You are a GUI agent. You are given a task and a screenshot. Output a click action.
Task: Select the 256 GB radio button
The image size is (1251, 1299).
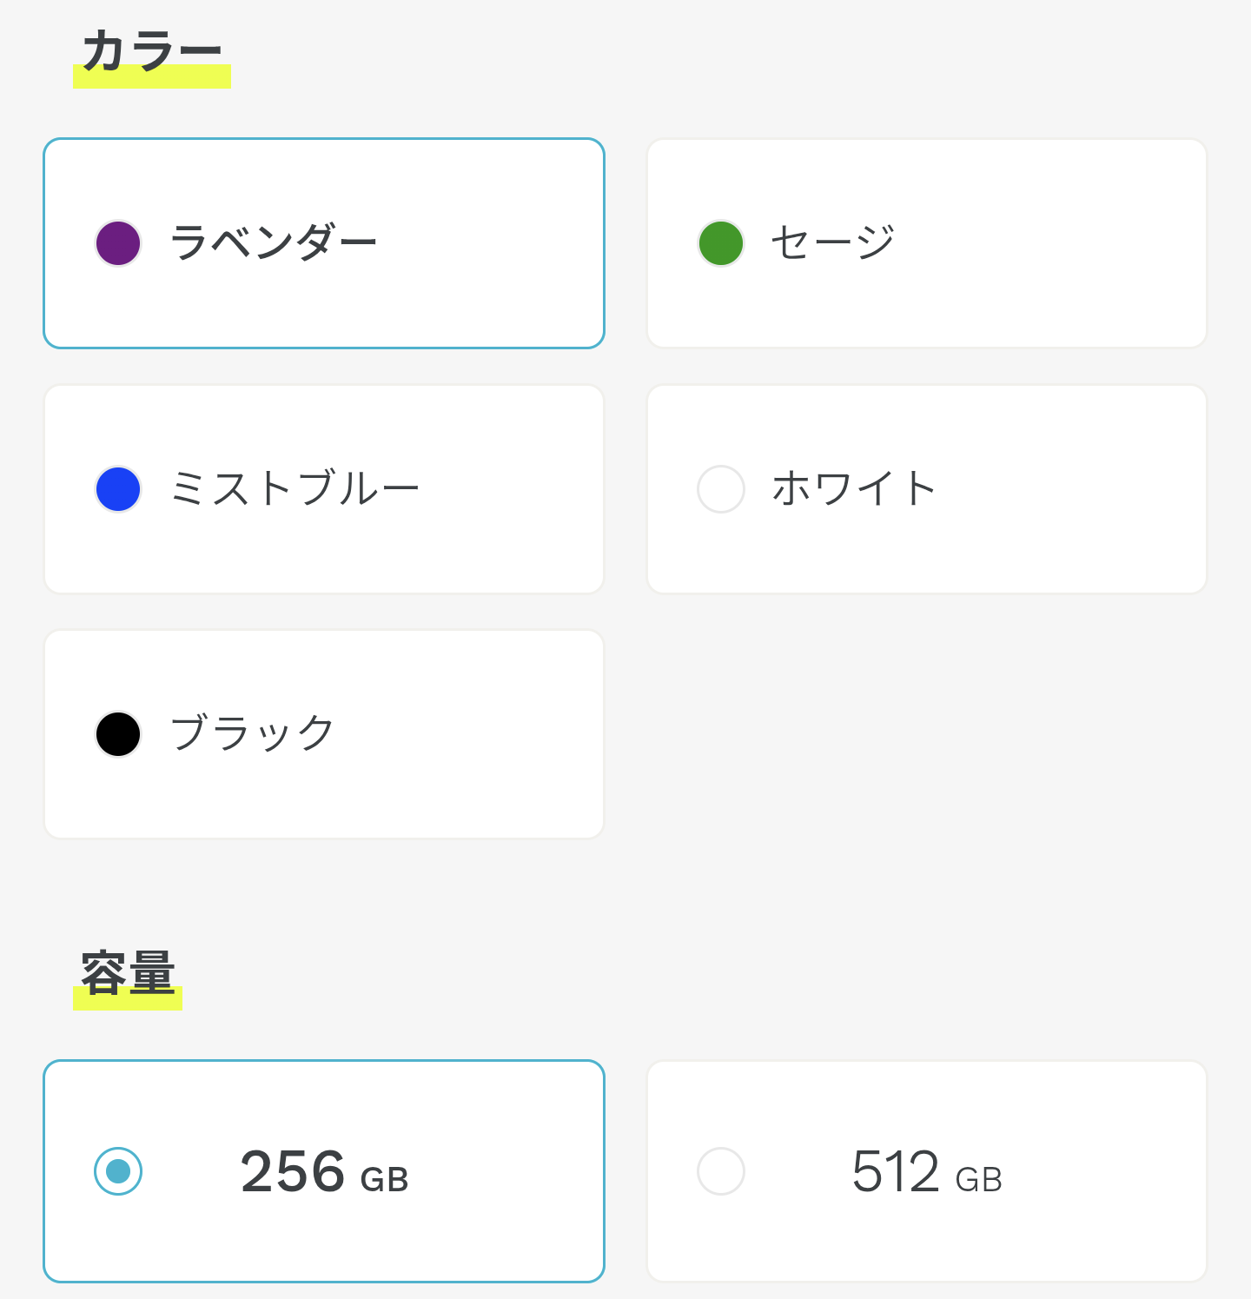118,1171
